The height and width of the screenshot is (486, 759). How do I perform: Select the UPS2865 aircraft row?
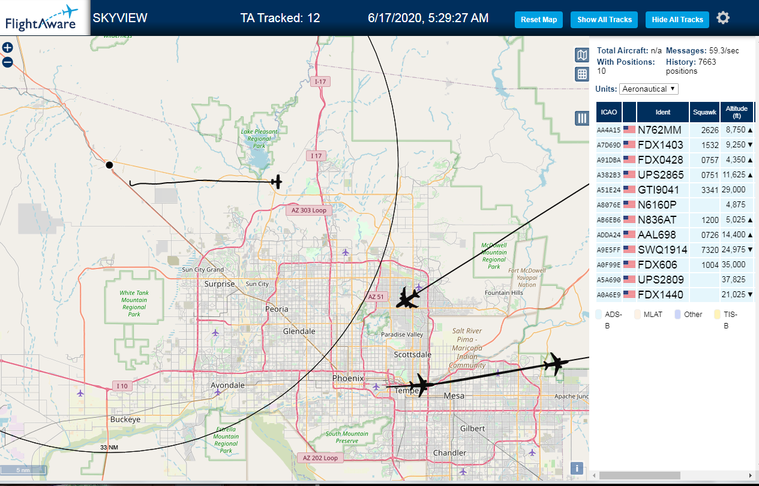[x=675, y=174]
